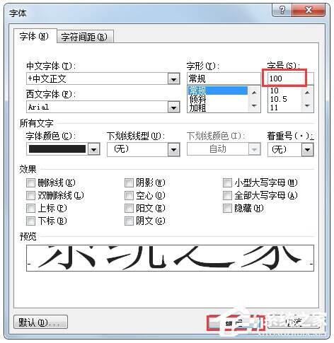The image size is (334, 343).
Task: Select 常规 in the font style list
Action: point(217,91)
